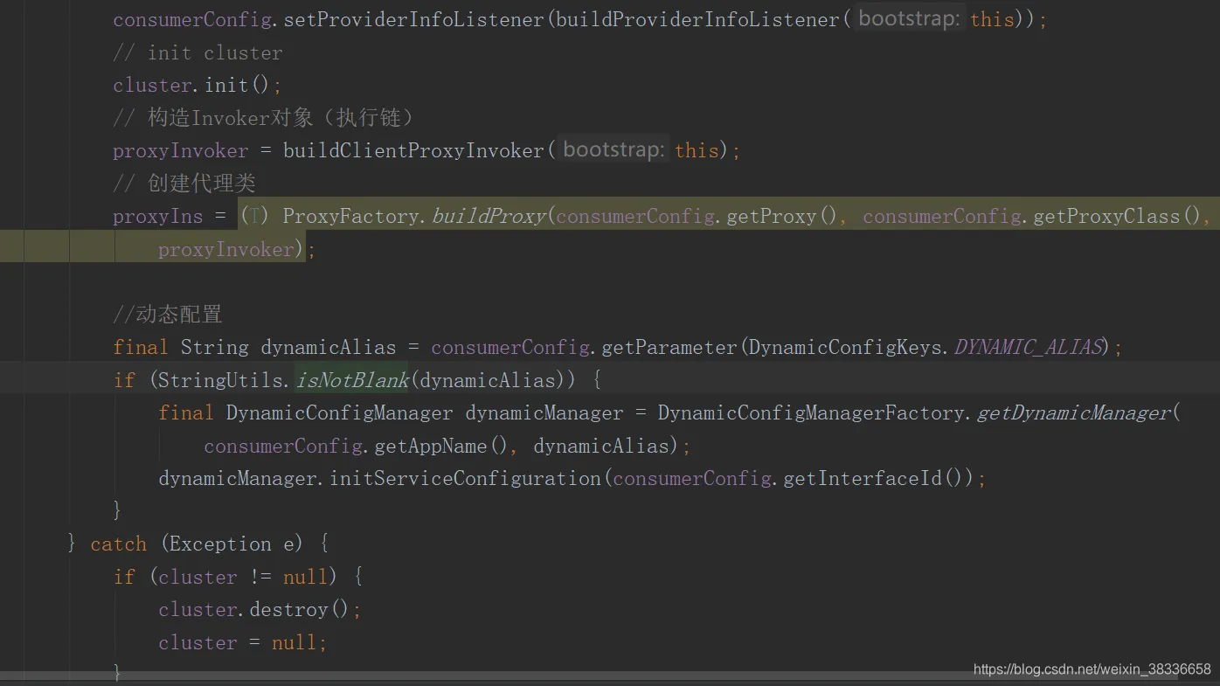Click setProviderInfoListener method call
Screen dimensions: 1220x686
tap(414, 19)
